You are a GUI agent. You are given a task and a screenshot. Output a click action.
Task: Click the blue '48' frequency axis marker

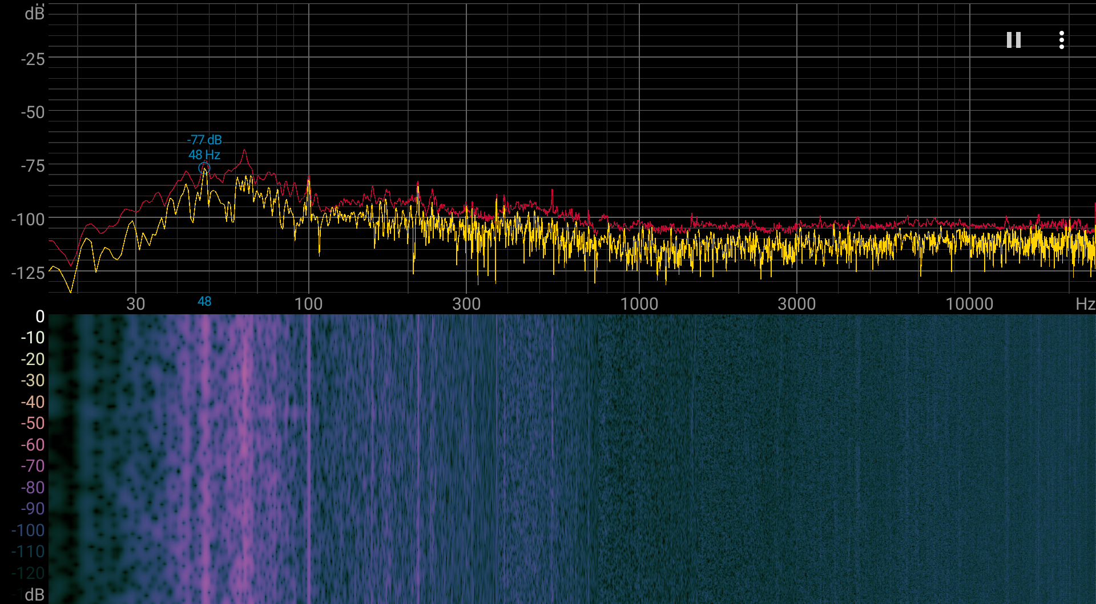(x=204, y=301)
